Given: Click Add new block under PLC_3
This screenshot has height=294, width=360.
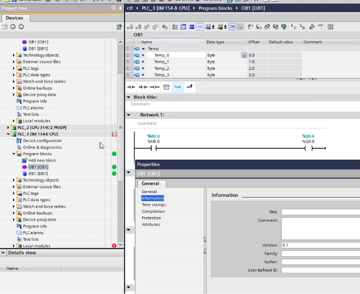Looking at the screenshot, I should [x=42, y=160].
